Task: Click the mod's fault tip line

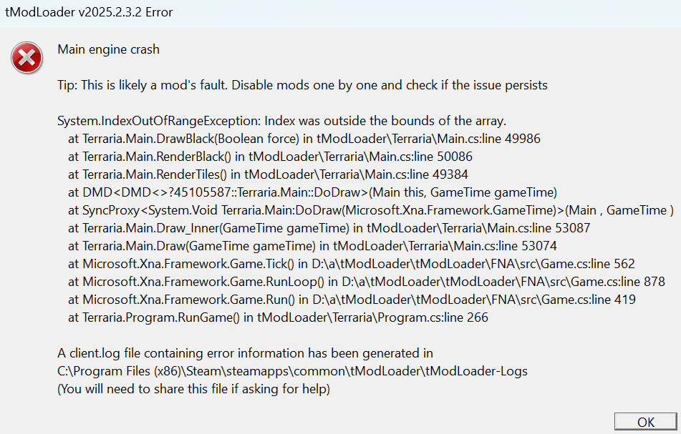Action: pos(302,85)
